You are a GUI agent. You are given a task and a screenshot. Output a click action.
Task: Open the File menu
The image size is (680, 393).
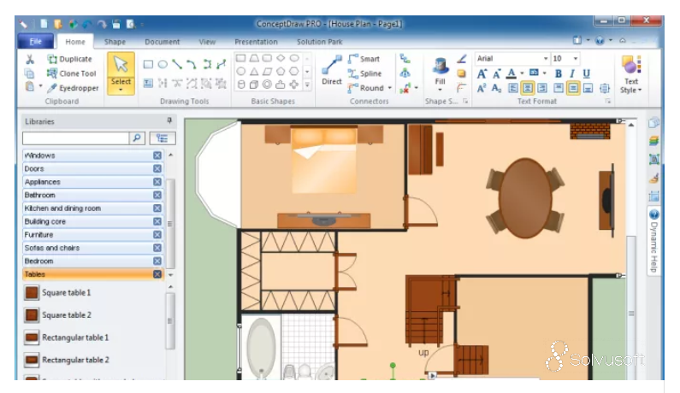pyautogui.click(x=36, y=42)
